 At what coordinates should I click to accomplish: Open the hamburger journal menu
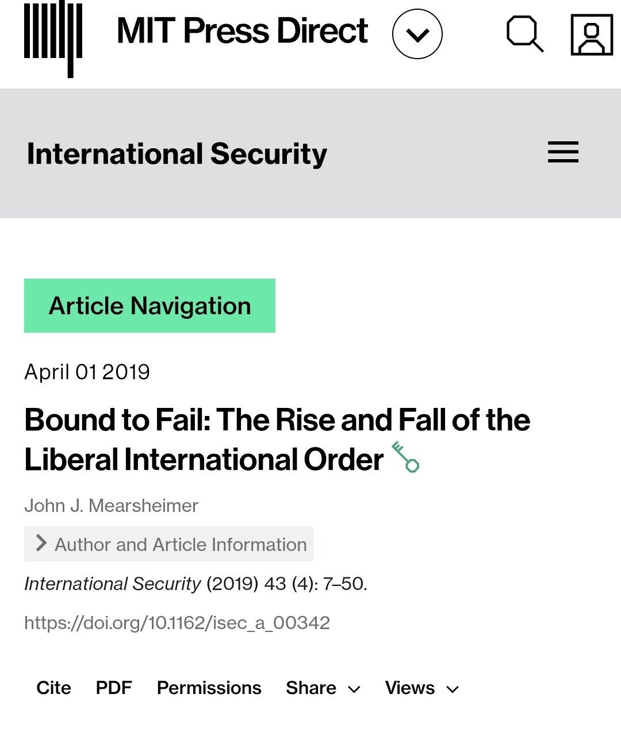563,152
